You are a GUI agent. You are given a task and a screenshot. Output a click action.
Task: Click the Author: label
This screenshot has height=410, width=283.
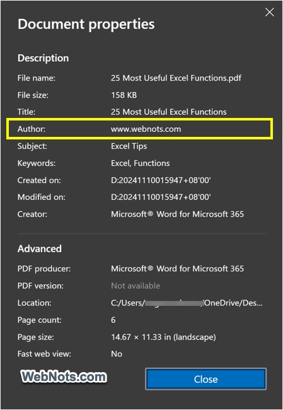click(x=32, y=129)
